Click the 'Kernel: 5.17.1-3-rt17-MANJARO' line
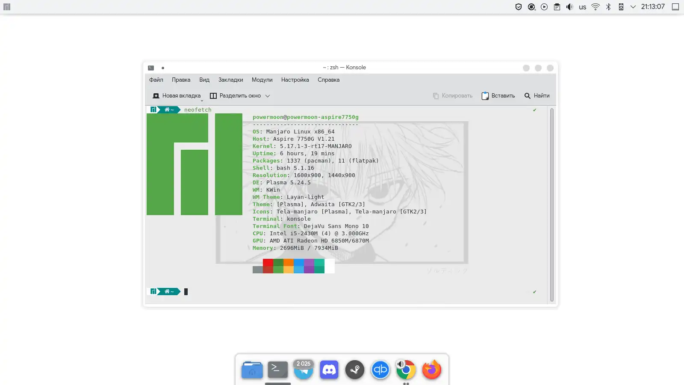 pyautogui.click(x=302, y=146)
